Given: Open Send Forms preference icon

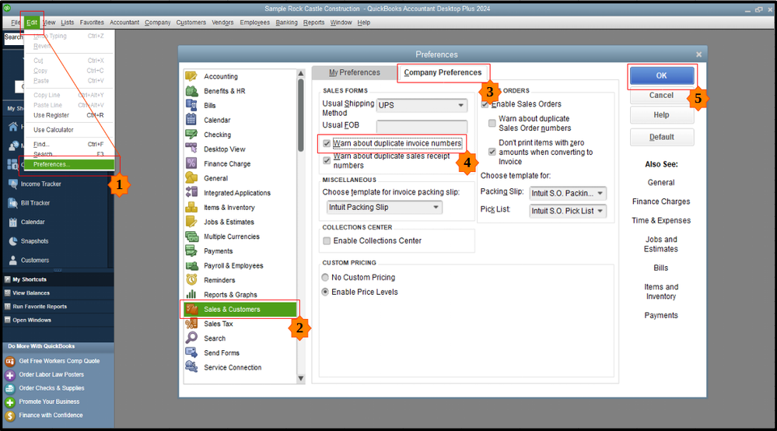Looking at the screenshot, I should [x=191, y=352].
